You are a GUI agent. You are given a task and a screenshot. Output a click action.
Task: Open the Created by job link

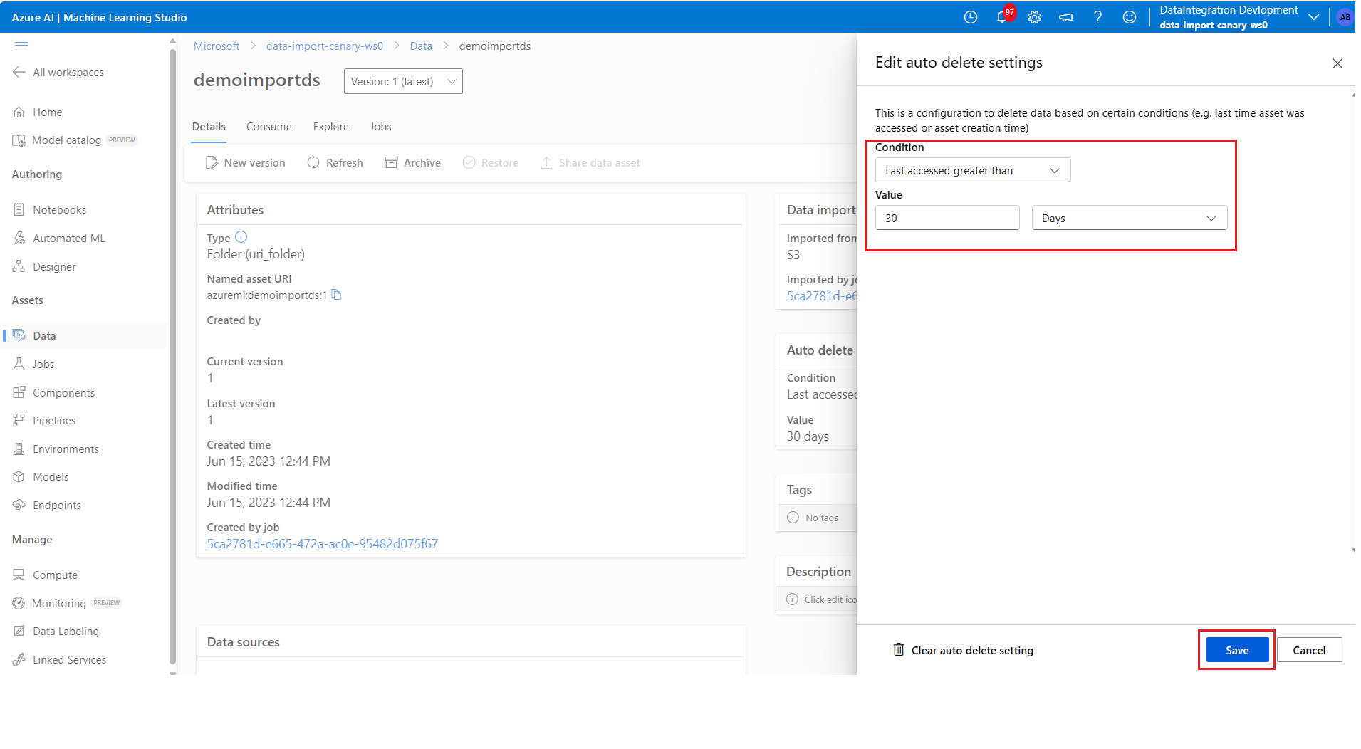[x=323, y=544]
